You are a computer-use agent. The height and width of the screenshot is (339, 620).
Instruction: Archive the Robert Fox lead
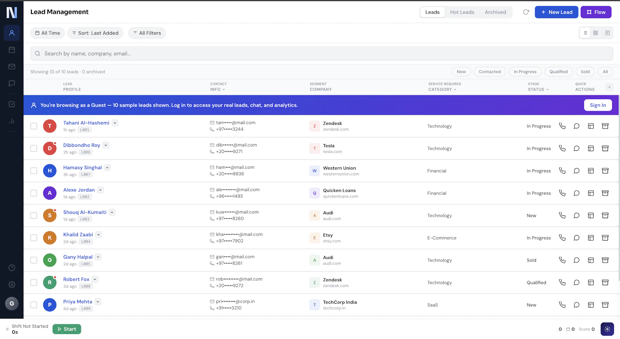605,282
